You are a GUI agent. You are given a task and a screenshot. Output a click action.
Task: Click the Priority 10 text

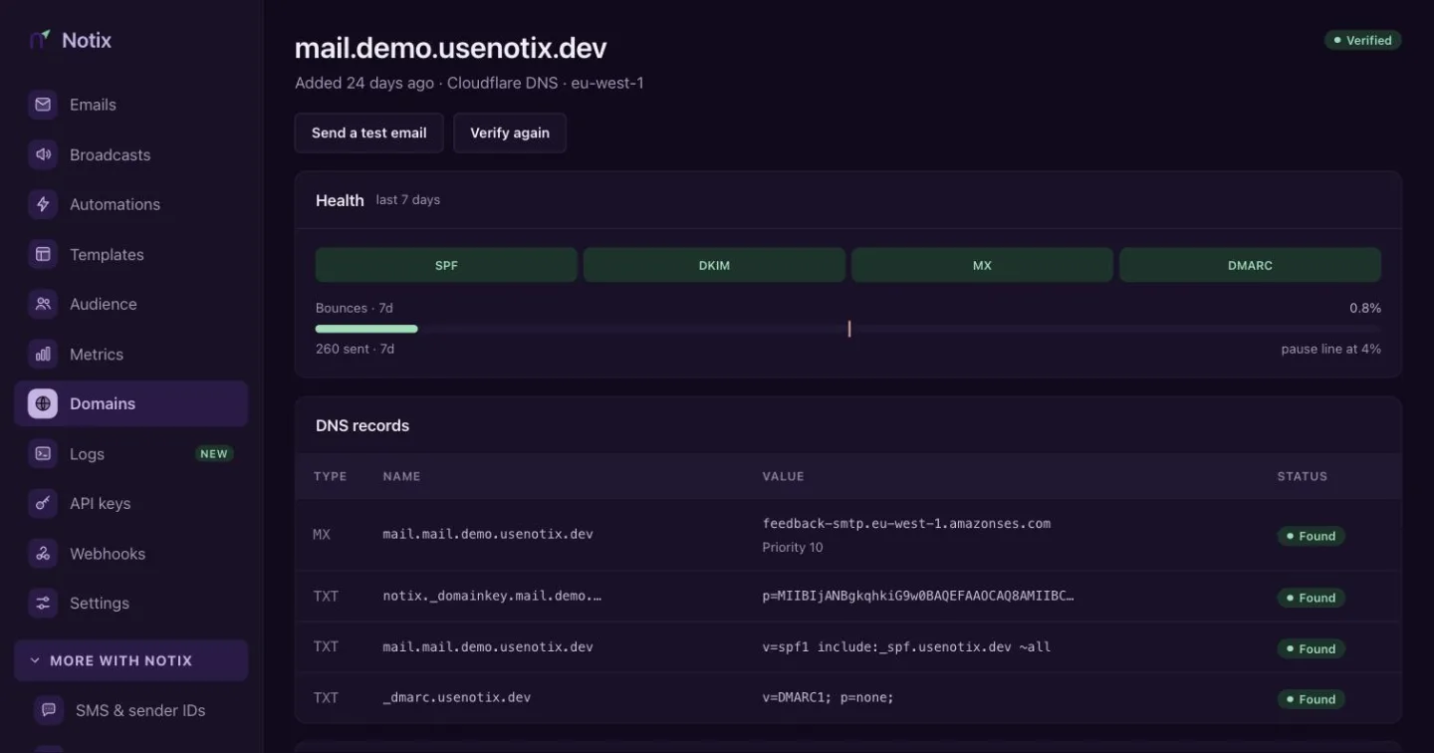(793, 548)
